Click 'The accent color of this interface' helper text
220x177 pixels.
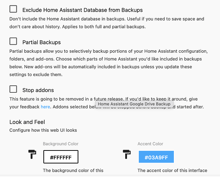[172, 171]
